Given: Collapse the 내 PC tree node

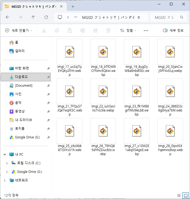Looking at the screenshot, I should (5, 155).
